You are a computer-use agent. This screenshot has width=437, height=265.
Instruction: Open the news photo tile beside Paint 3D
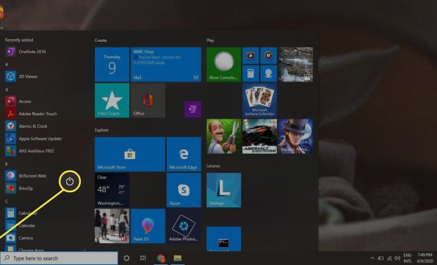[x=112, y=226]
